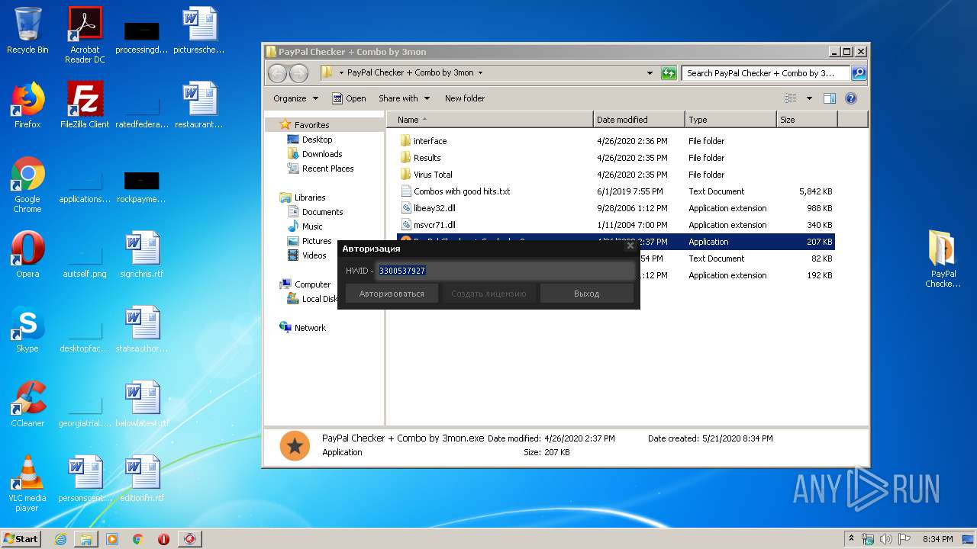This screenshot has height=549, width=977.
Task: Select the editionfri.rtf desktop file
Action: click(142, 479)
